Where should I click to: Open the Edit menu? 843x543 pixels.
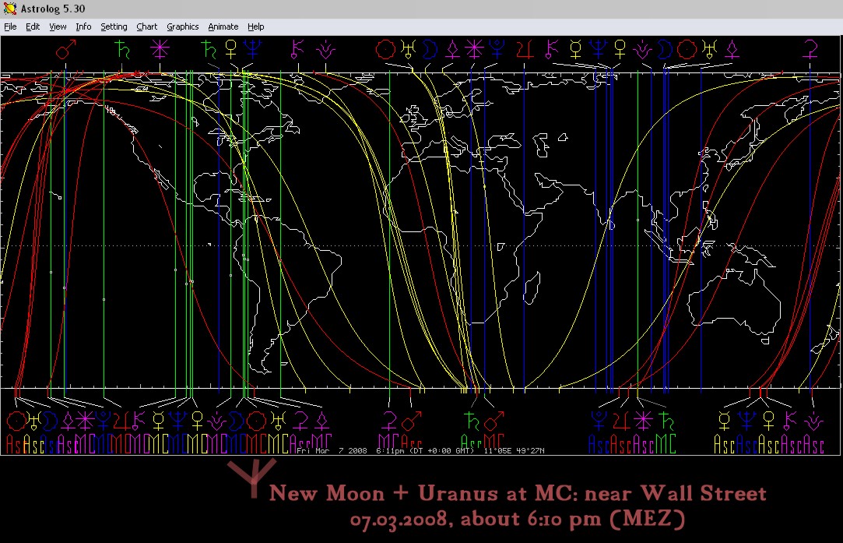click(32, 26)
